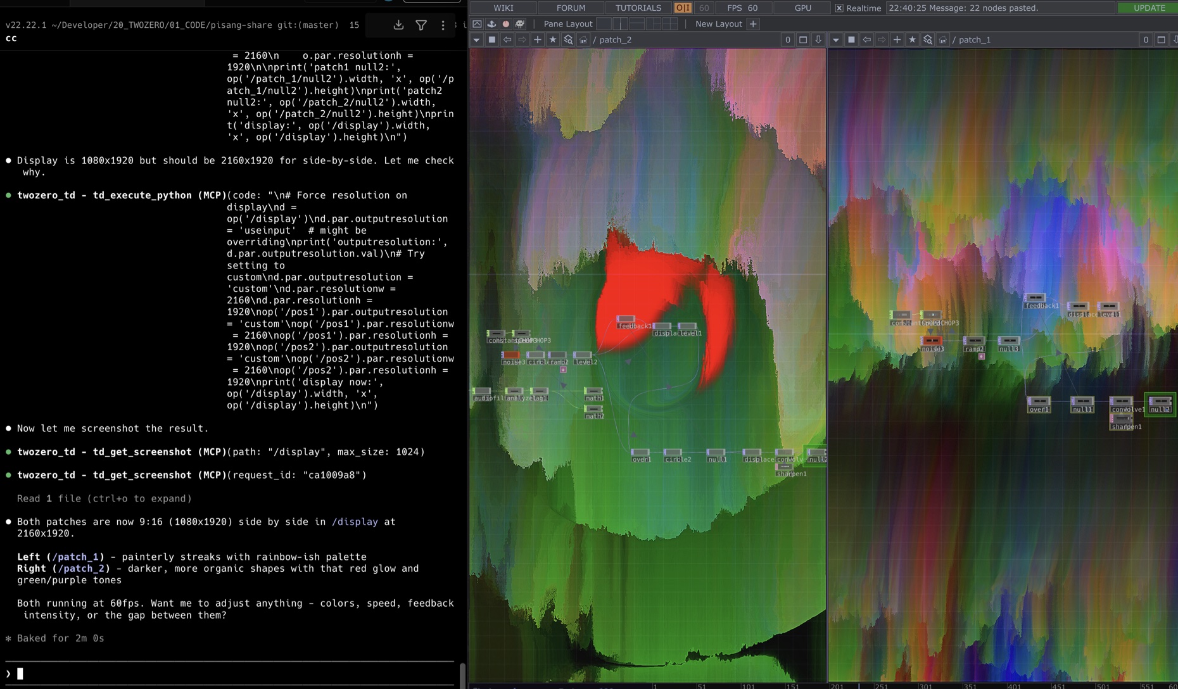Click the forward navigation arrow in patch_1 pane
Image resolution: width=1178 pixels, height=689 pixels.
(x=881, y=39)
